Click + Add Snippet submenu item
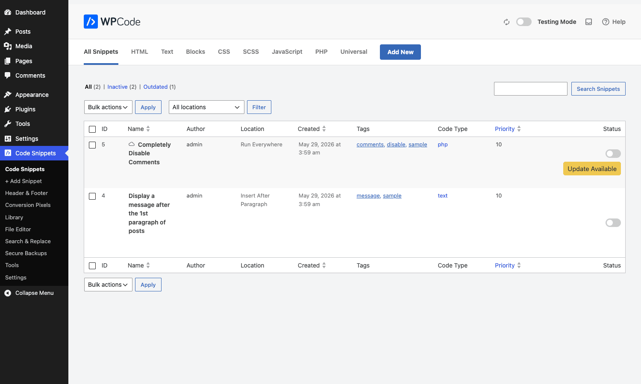Screen dimensions: 641x384 pos(24,181)
